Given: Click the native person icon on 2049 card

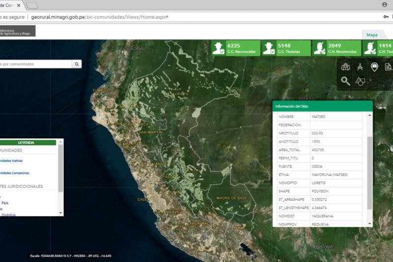Looking at the screenshot, I should pyautogui.click(x=320, y=48).
